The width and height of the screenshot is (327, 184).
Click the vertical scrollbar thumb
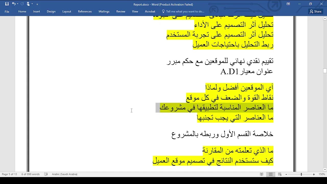[325, 71]
